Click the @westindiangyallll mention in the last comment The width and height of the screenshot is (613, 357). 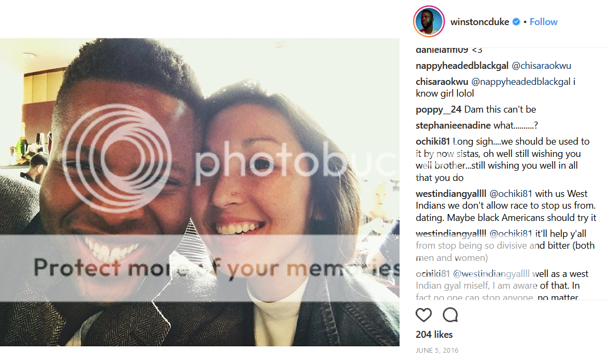(x=492, y=274)
